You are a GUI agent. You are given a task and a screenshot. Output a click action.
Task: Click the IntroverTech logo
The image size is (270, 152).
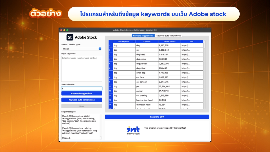(133, 130)
